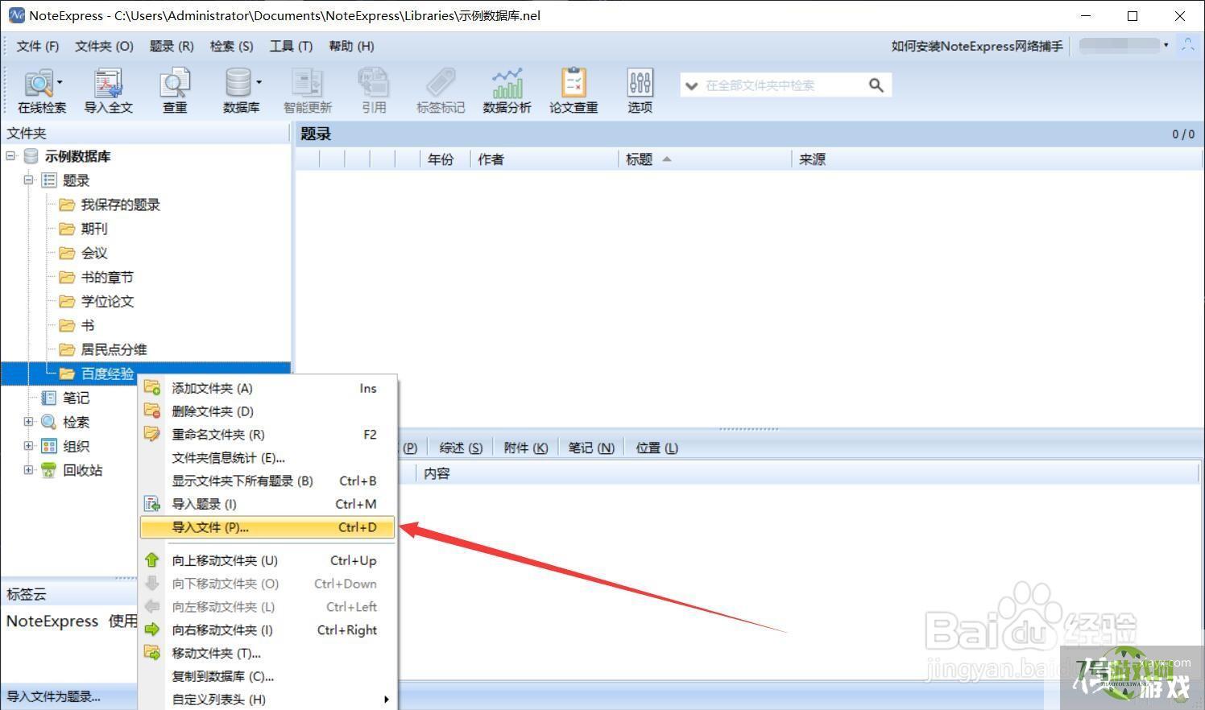Open the 论文查重 paper check tool

tap(574, 90)
